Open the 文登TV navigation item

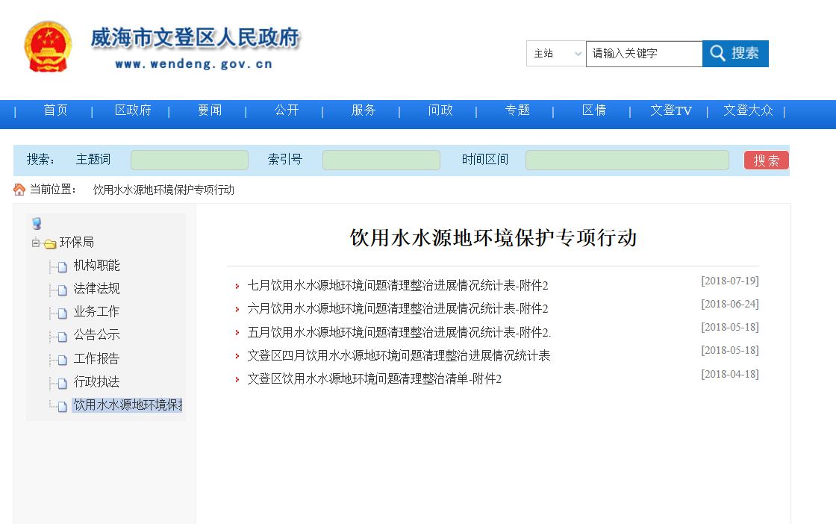(x=670, y=110)
